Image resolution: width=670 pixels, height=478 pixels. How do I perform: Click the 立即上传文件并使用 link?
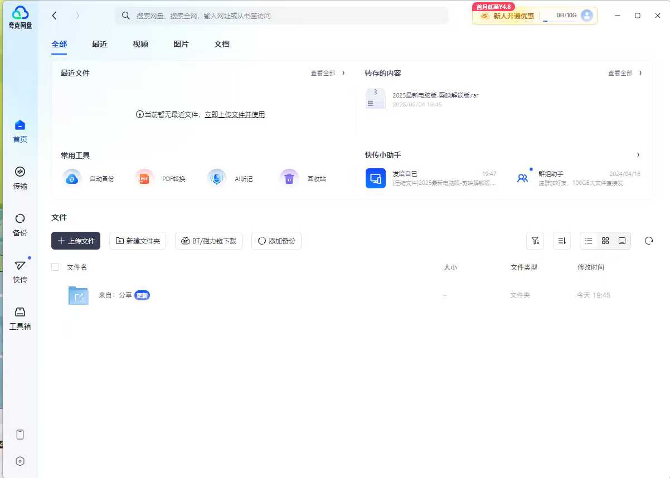[234, 114]
